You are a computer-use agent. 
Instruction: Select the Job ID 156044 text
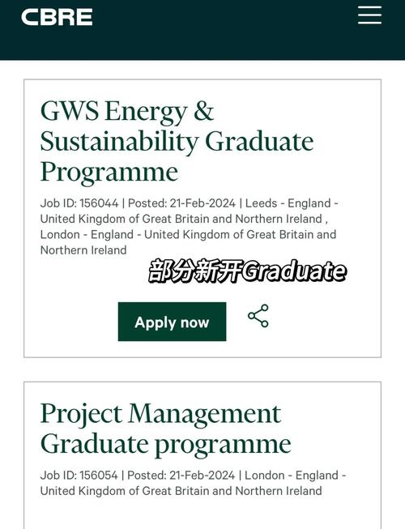[x=79, y=203]
